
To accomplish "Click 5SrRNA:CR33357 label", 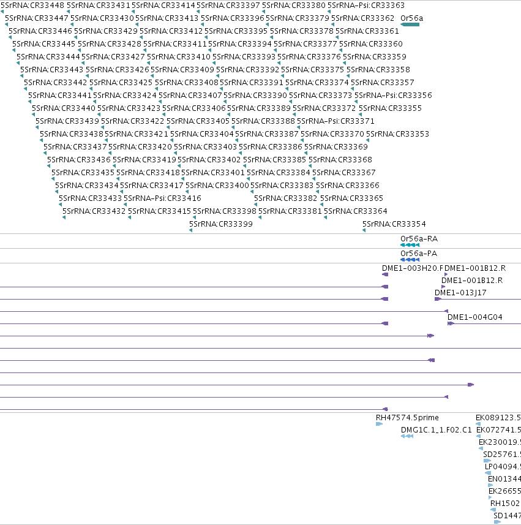I will pyautogui.click(x=383, y=82).
